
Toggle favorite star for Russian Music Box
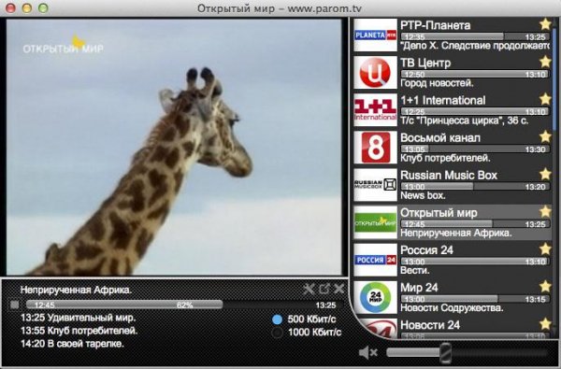[x=545, y=174]
